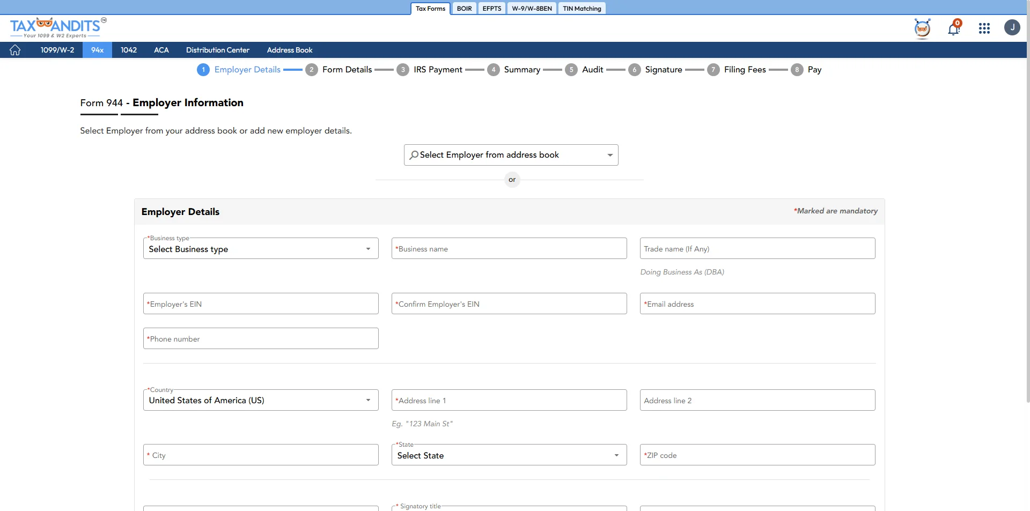Open the 94x menu
The image size is (1030, 511).
97,50
